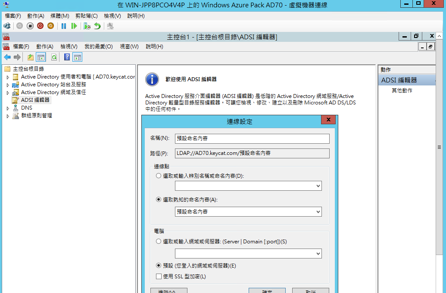446x293 pixels.
Task: Turn off the virtual machine with the stop icon
Action: [x=30, y=26]
